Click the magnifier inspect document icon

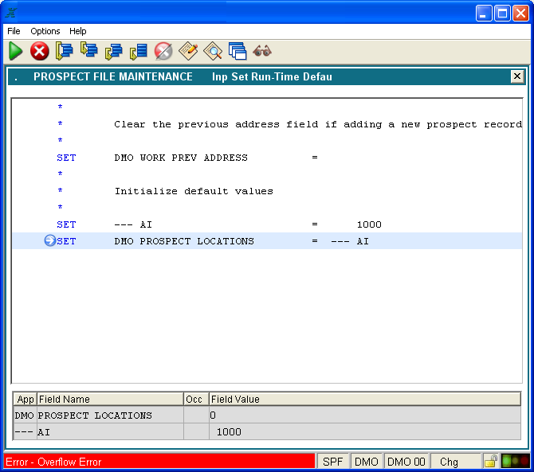tap(213, 51)
